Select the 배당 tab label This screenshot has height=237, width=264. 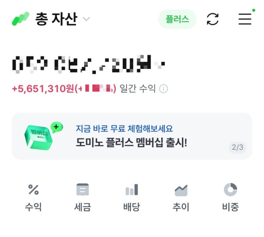132,207
